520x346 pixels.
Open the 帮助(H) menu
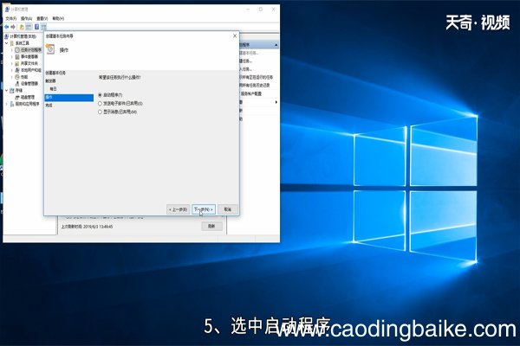58,18
